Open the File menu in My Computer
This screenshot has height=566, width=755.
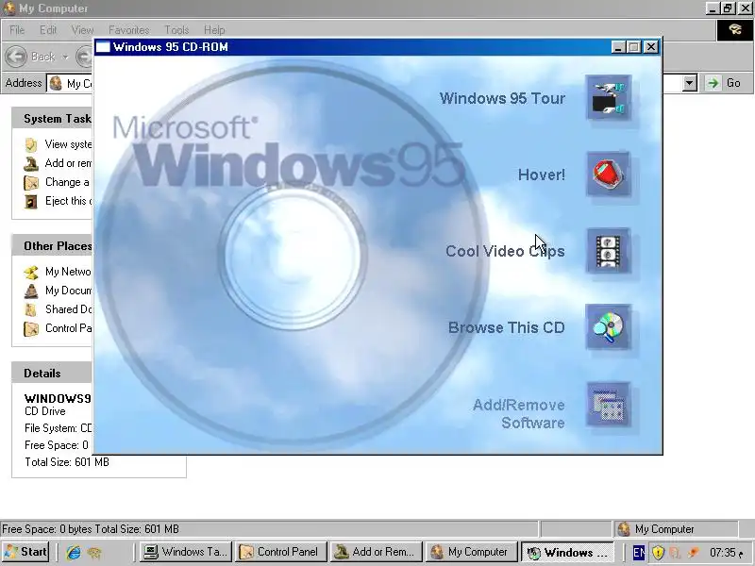pos(17,30)
